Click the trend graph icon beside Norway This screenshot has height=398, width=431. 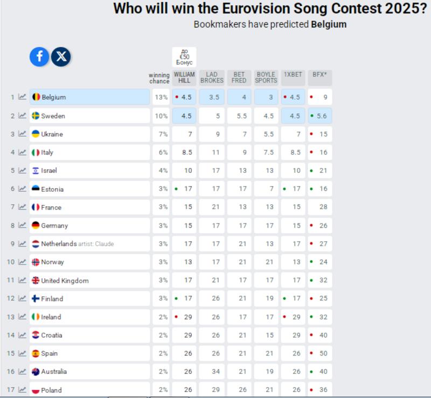click(22, 262)
